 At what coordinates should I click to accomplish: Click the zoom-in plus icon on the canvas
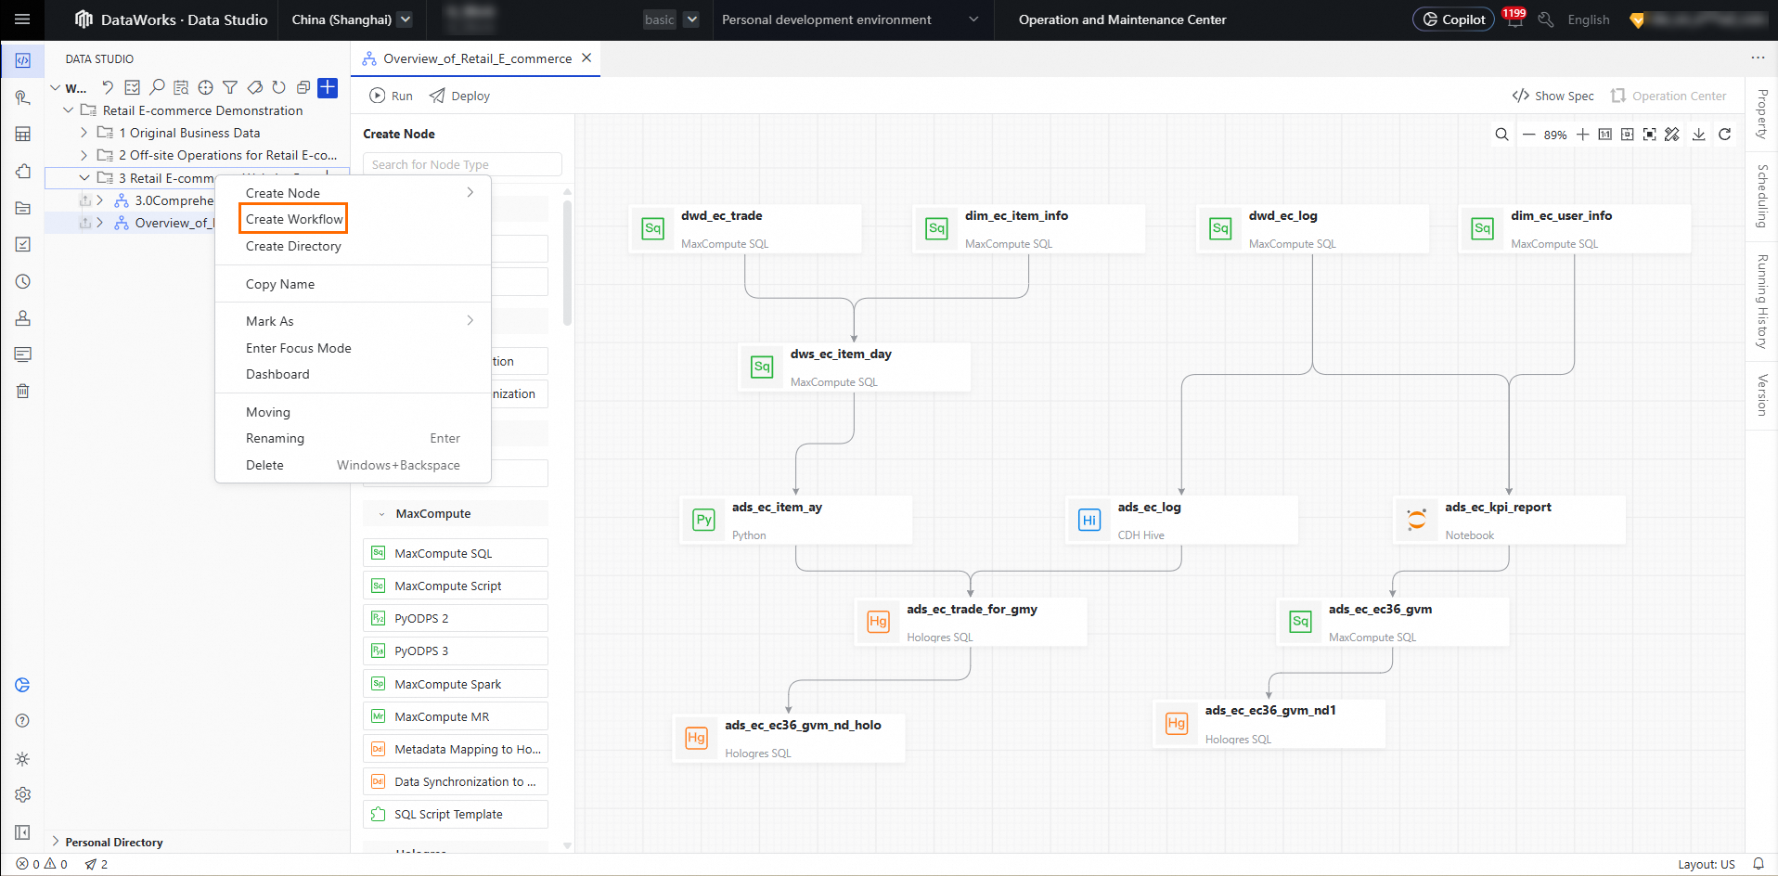(x=1583, y=134)
